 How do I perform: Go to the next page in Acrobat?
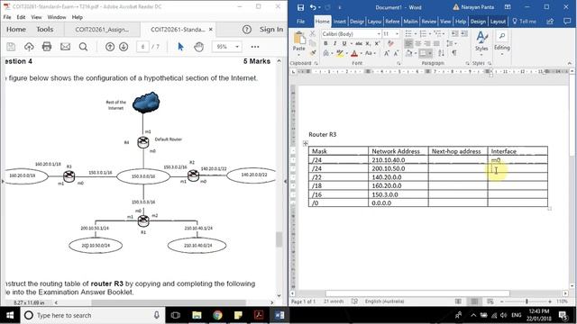124,47
